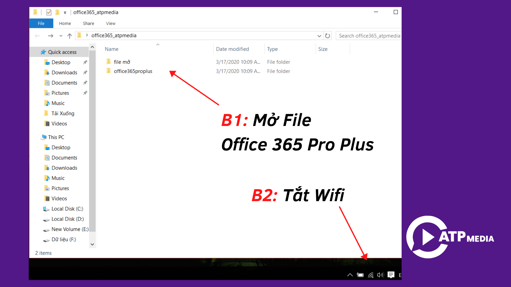Click the Back navigation arrow
The width and height of the screenshot is (511, 287).
38,36
